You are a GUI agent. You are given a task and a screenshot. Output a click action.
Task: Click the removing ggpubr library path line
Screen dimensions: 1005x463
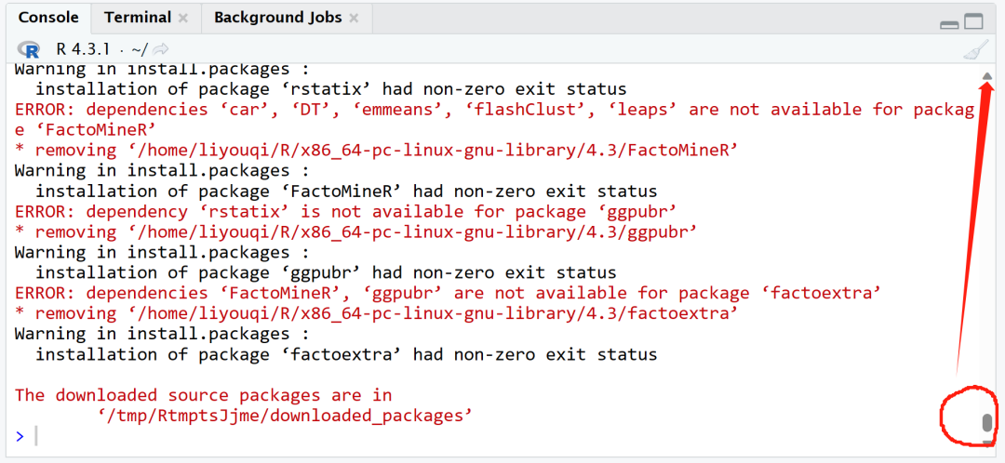(356, 232)
